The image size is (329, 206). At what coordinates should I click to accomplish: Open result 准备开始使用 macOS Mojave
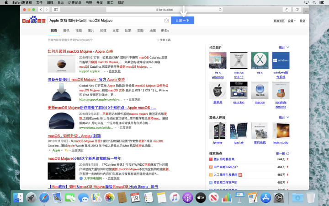coord(86,80)
